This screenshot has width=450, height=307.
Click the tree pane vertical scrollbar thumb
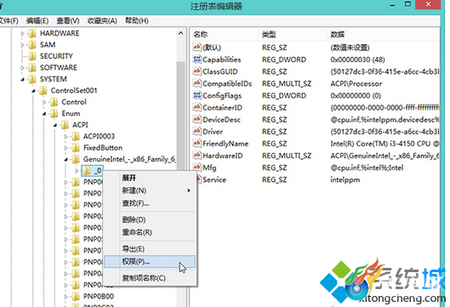[x=181, y=115]
